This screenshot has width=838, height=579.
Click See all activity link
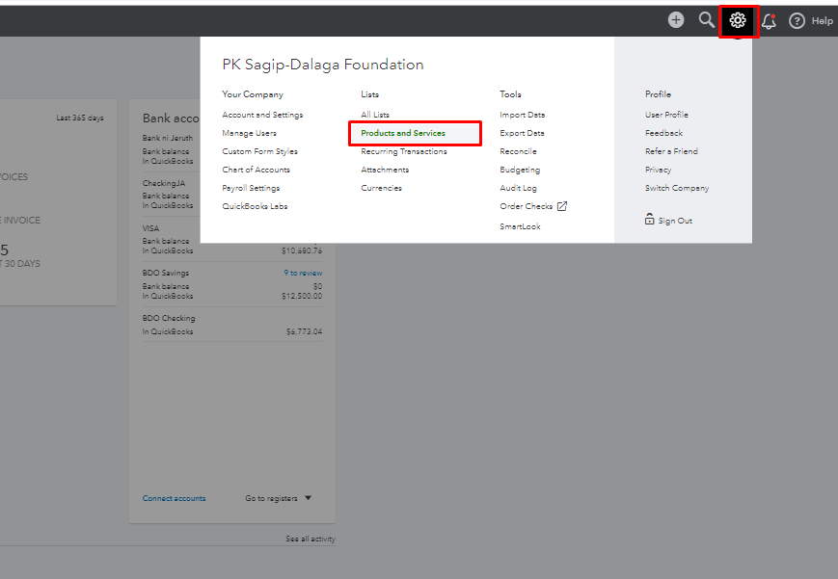pyautogui.click(x=311, y=539)
